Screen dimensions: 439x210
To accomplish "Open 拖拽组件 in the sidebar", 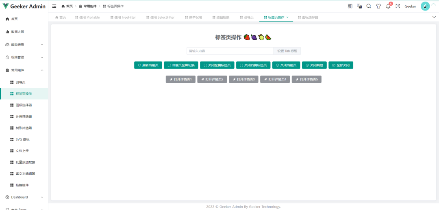I will point(24,185).
